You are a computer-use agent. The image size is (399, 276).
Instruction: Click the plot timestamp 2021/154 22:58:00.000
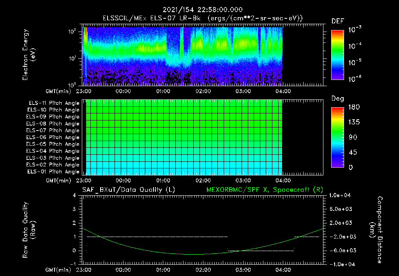pos(203,10)
